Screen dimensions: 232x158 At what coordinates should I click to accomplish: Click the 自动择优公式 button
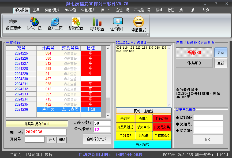coord(97,139)
